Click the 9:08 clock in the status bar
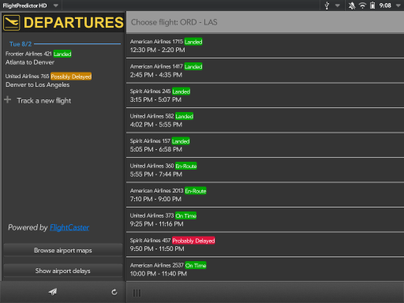The image size is (404, 303). click(x=385, y=6)
